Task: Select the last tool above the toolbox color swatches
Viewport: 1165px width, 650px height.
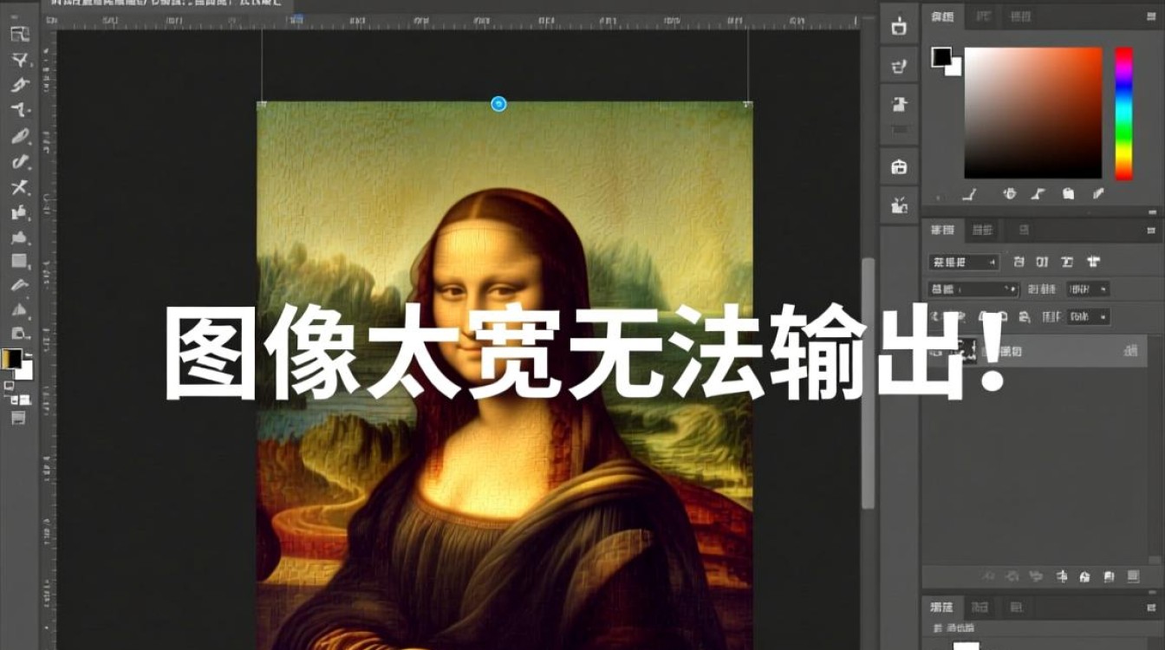Action: coord(19,333)
